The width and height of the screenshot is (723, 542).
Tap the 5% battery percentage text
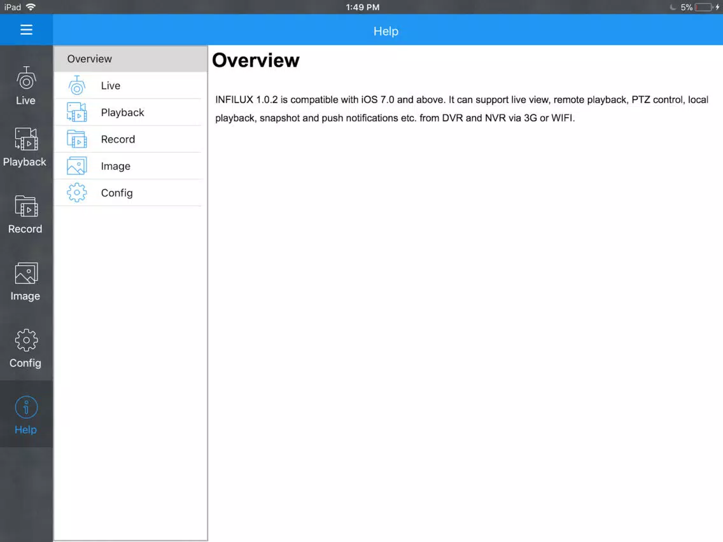(x=687, y=7)
